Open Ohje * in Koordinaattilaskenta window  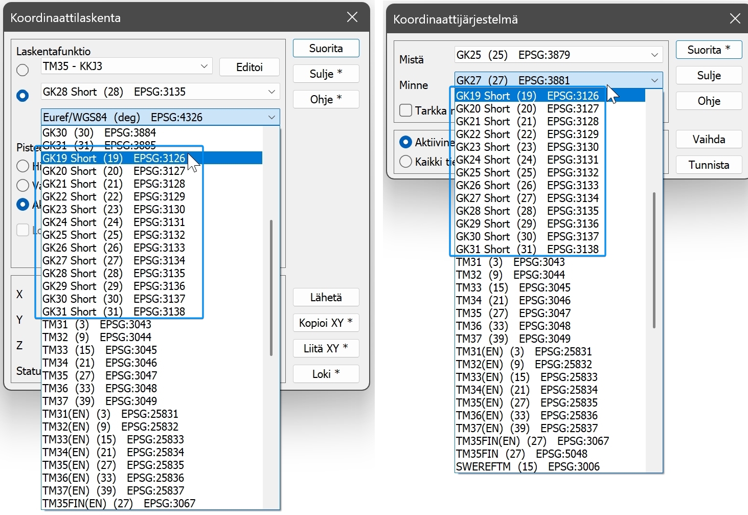click(326, 99)
